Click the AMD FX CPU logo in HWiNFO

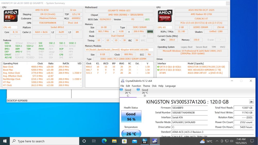(x=11, y=16)
